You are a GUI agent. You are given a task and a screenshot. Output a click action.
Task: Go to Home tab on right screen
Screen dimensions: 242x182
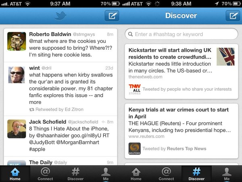pyautogui.click(x=136, y=174)
